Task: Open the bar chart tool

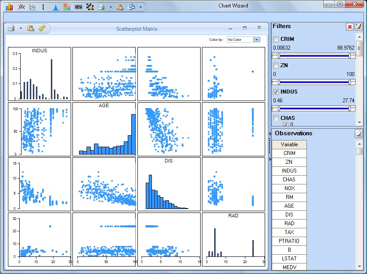Action: pos(9,7)
